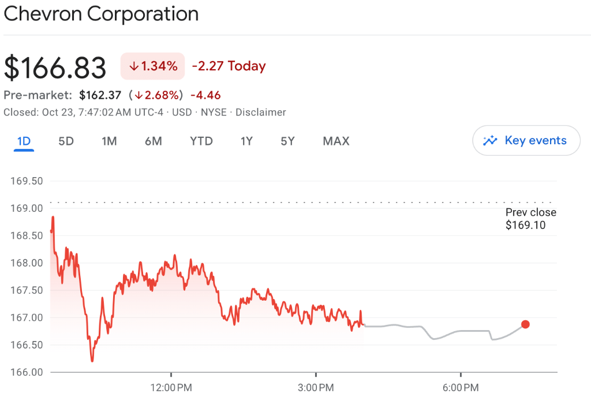Click the 12:00 PM time axis label
The height and width of the screenshot is (412, 591).
171,388
